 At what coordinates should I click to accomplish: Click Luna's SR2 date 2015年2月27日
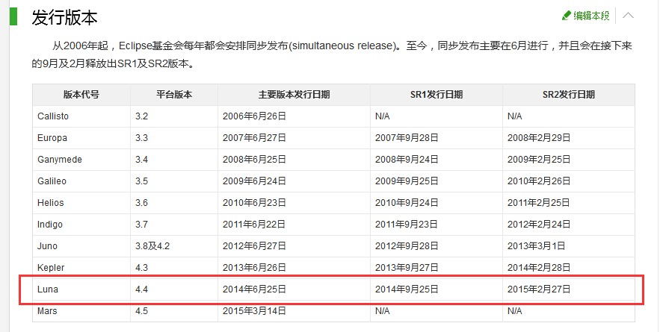[x=540, y=289]
